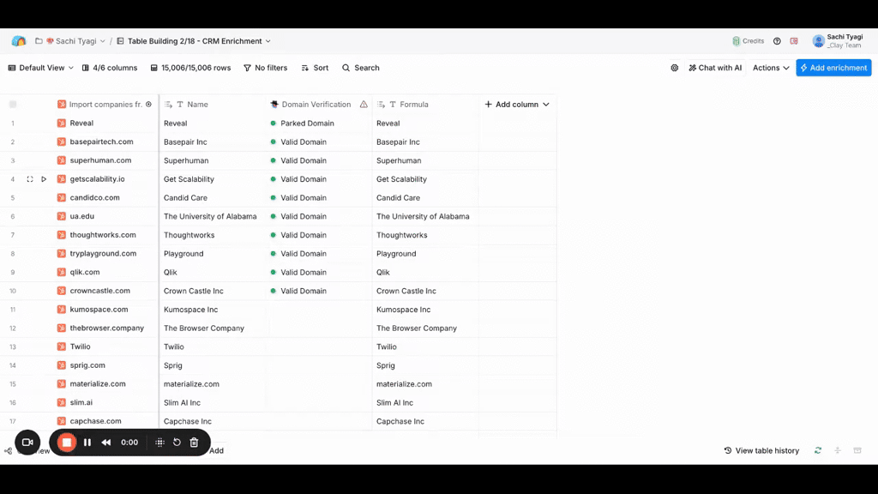Click the Add enrichment button

tap(833, 68)
